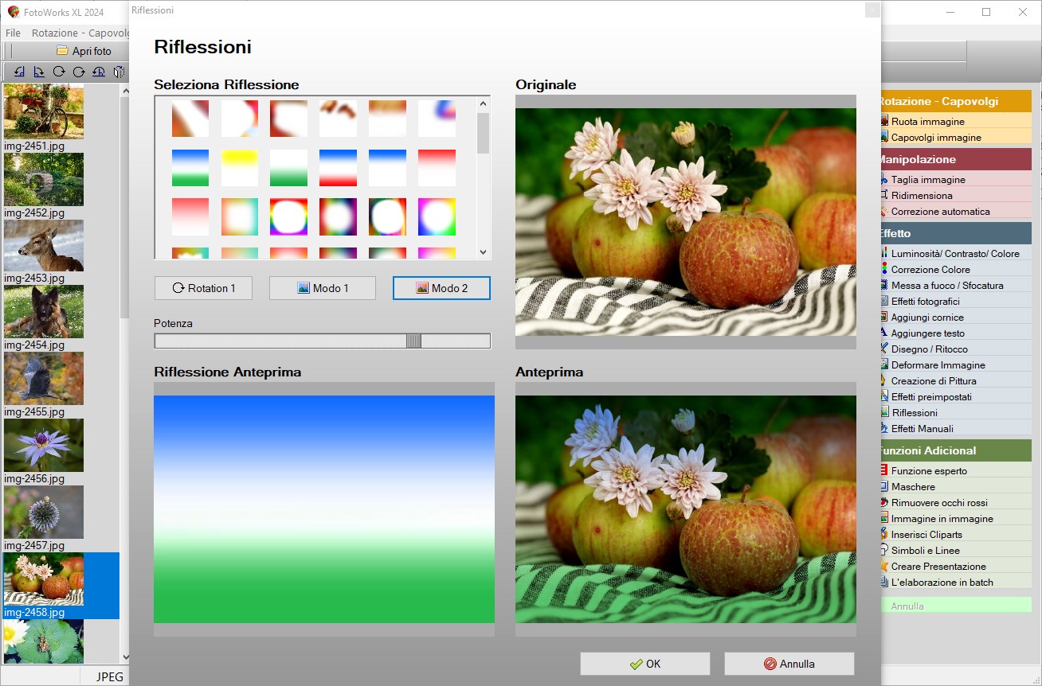The width and height of the screenshot is (1042, 686).
Task: Select the yellow-top reflection preset
Action: coord(240,168)
